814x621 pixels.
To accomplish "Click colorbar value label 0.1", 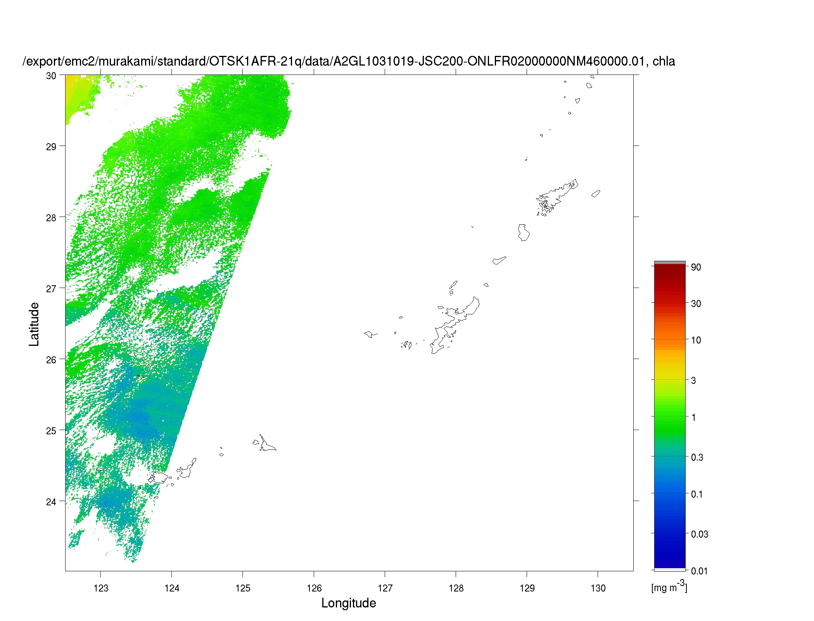I will (x=697, y=494).
